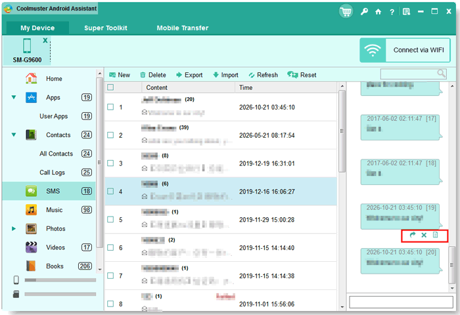Click the forward message arrow icon
The image size is (460, 315).
pos(413,235)
